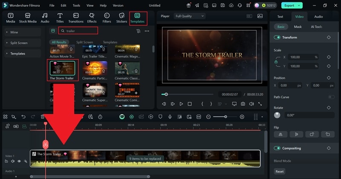Stop playback with the square button

pyautogui.click(x=190, y=104)
